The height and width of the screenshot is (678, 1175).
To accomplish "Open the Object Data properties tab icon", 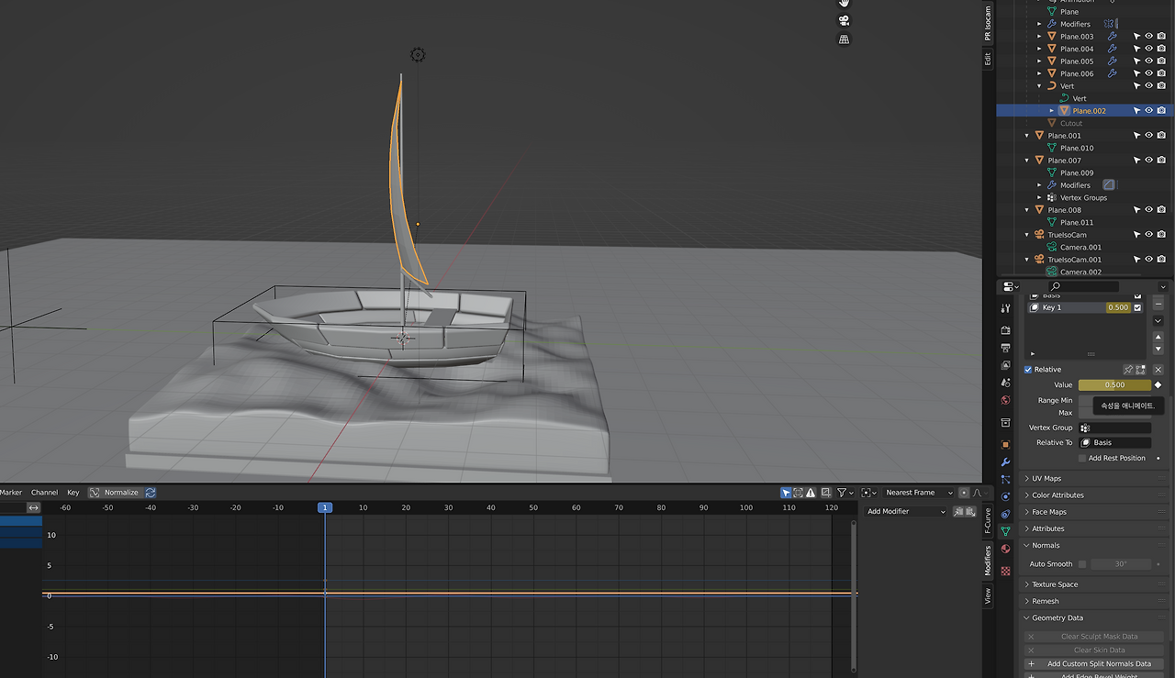I will click(x=1005, y=531).
